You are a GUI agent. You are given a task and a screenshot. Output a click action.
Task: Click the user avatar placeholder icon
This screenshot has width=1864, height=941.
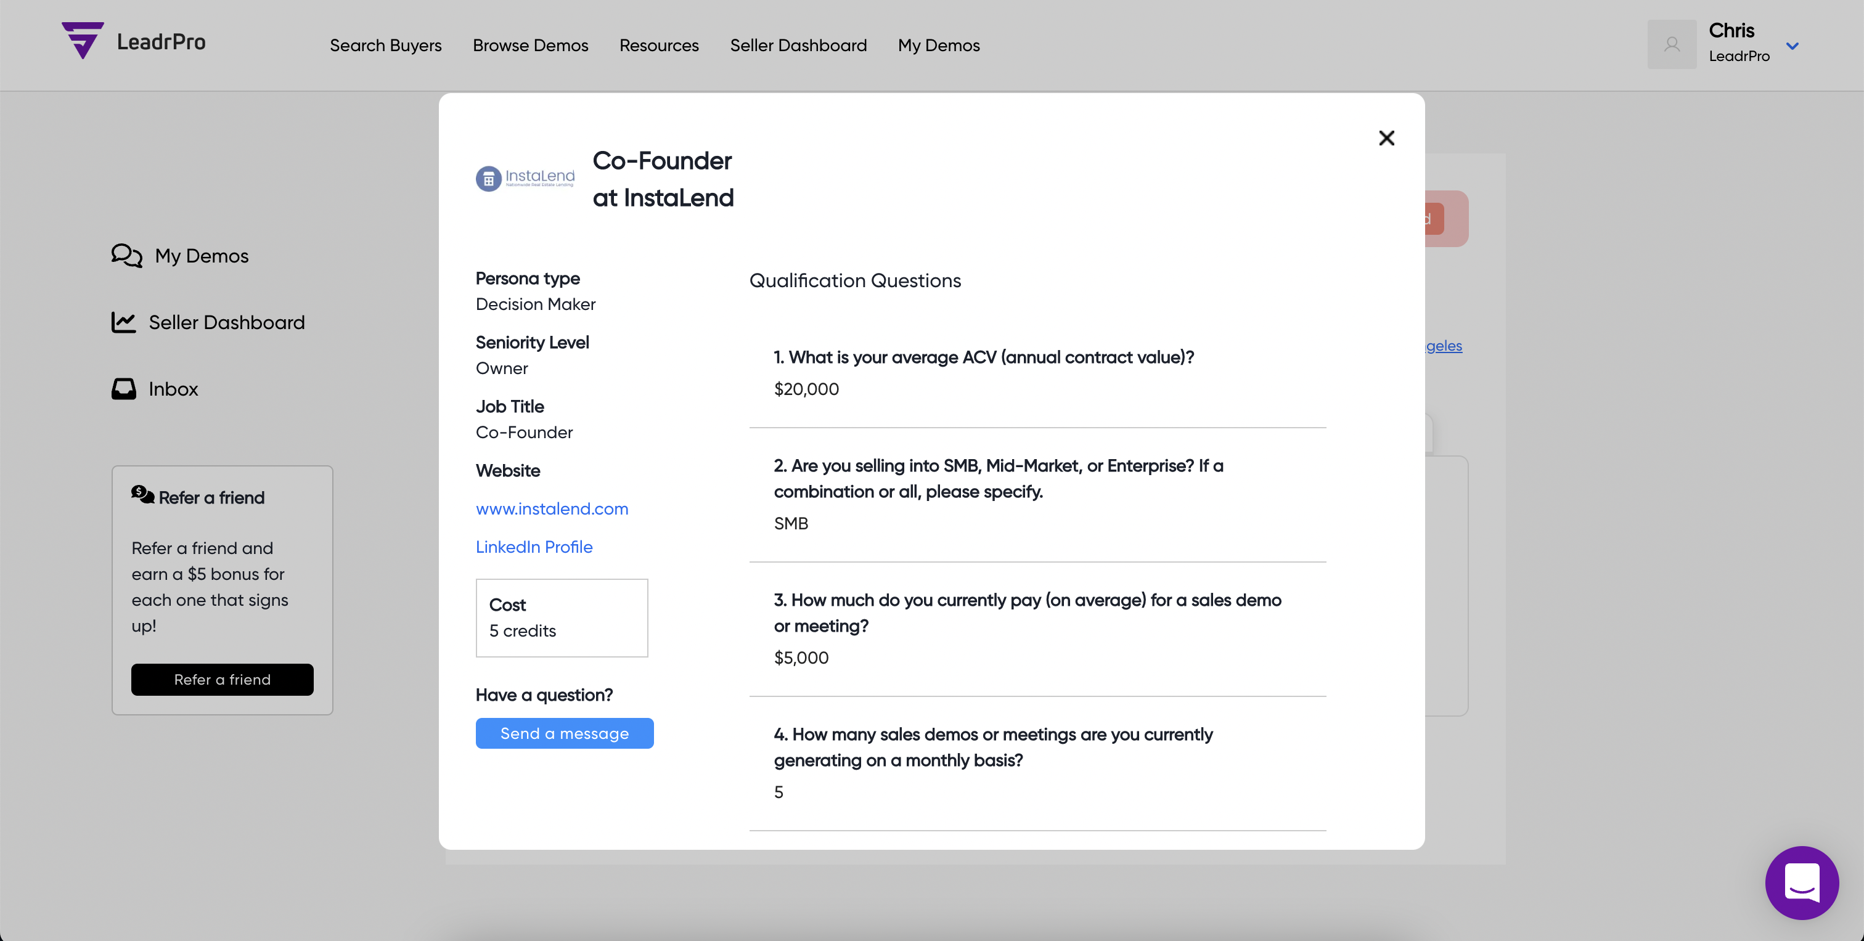1672,45
